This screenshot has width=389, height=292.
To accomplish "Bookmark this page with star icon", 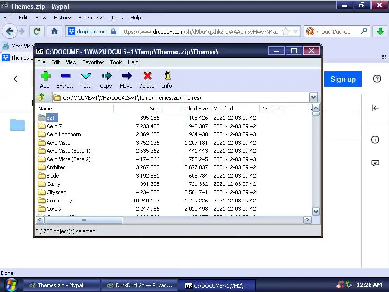I will tap(286, 31).
